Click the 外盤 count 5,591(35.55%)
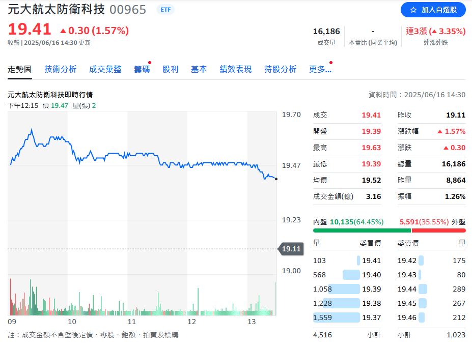The height and width of the screenshot is (347, 472). (424, 222)
